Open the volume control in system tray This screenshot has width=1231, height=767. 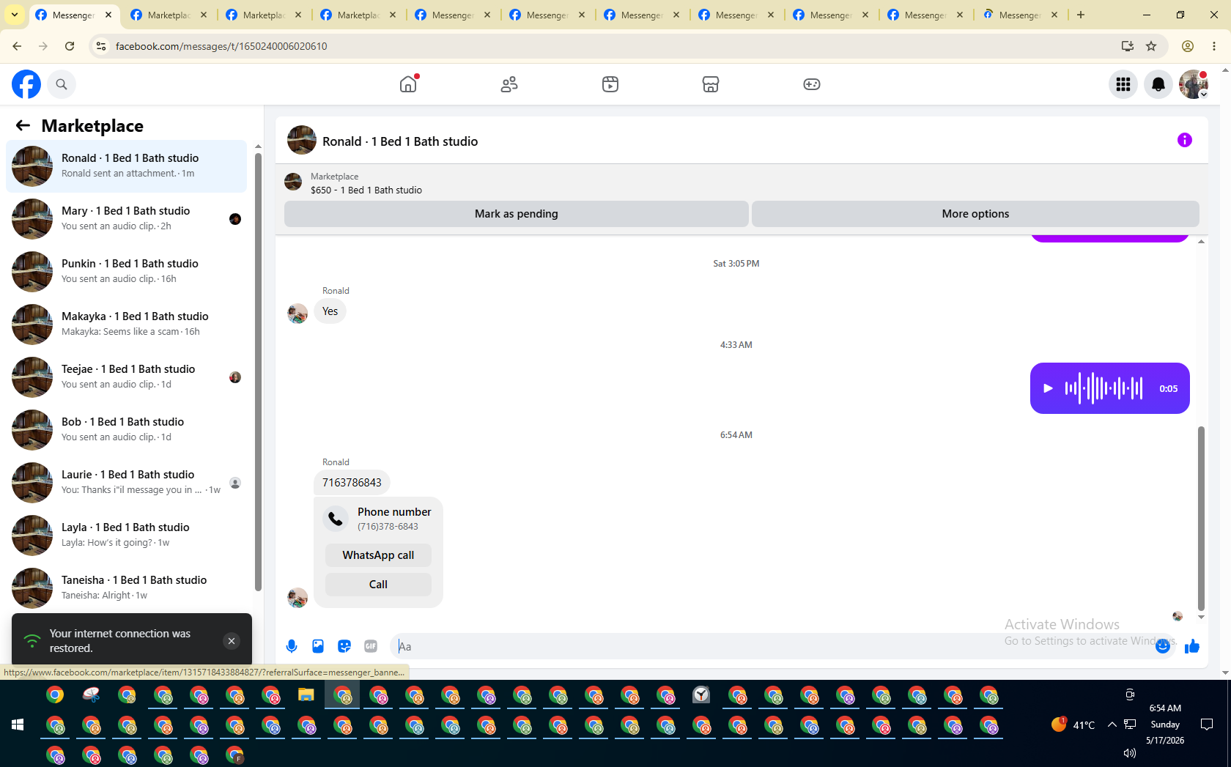(x=1130, y=752)
